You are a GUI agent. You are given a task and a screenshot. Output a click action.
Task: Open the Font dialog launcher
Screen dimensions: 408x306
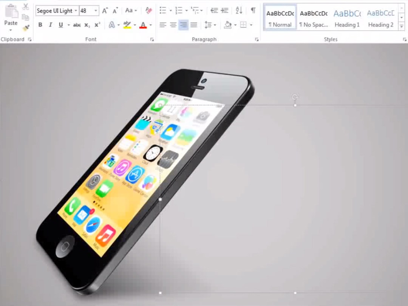point(152,40)
